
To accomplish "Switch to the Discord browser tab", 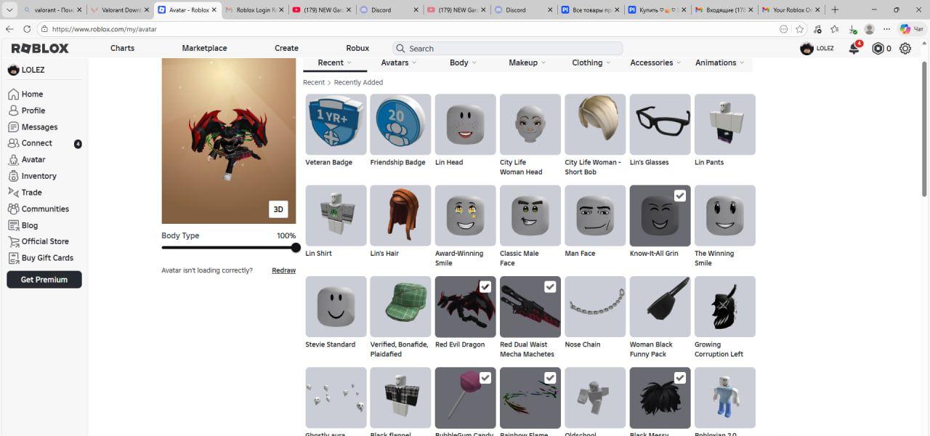I will tap(381, 10).
